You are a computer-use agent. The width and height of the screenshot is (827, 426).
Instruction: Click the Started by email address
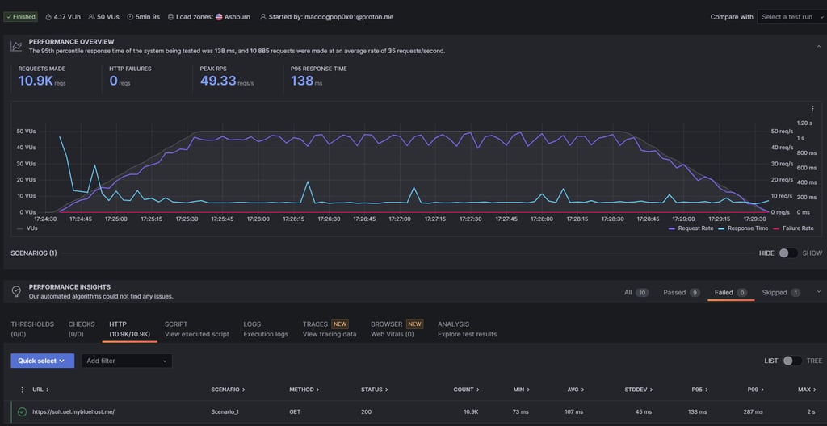click(x=350, y=17)
